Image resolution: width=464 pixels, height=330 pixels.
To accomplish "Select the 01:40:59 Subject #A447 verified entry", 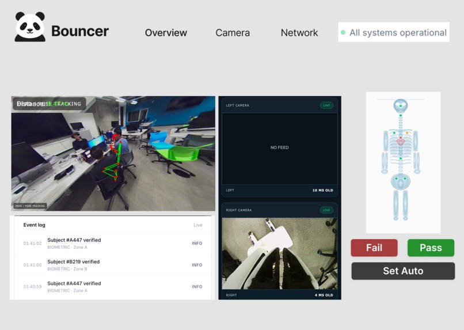I will (113, 286).
